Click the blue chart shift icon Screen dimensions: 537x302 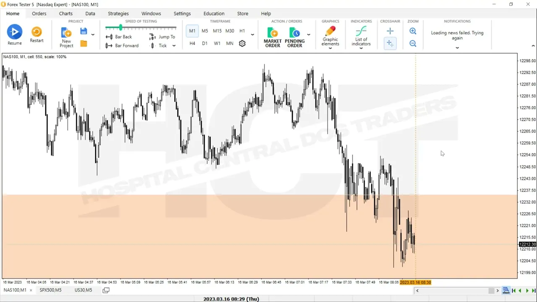pos(506,291)
